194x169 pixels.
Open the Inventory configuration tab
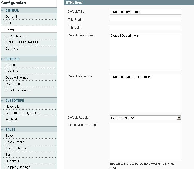pyautogui.click(x=29, y=71)
